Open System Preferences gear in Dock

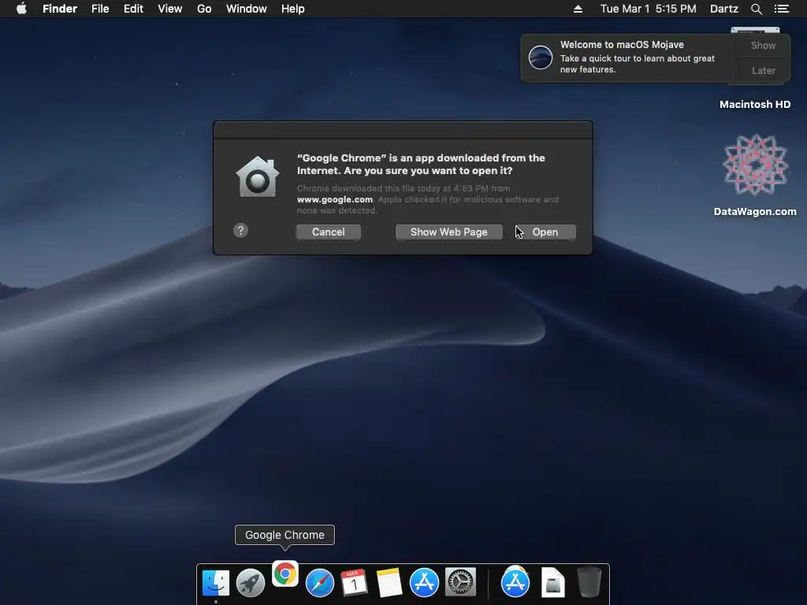[460, 583]
